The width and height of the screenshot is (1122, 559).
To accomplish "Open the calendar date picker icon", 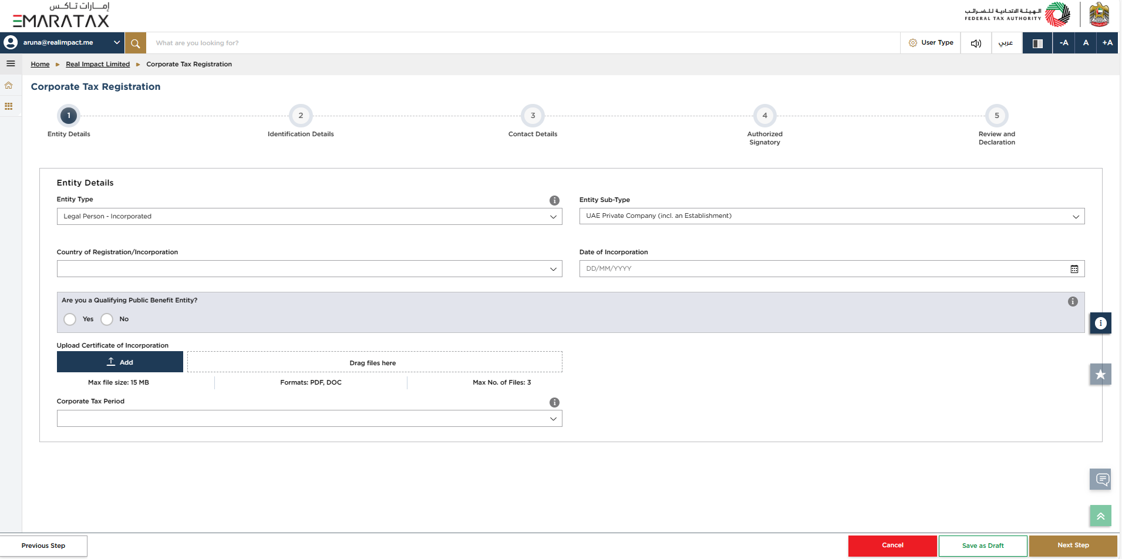I will (x=1074, y=269).
